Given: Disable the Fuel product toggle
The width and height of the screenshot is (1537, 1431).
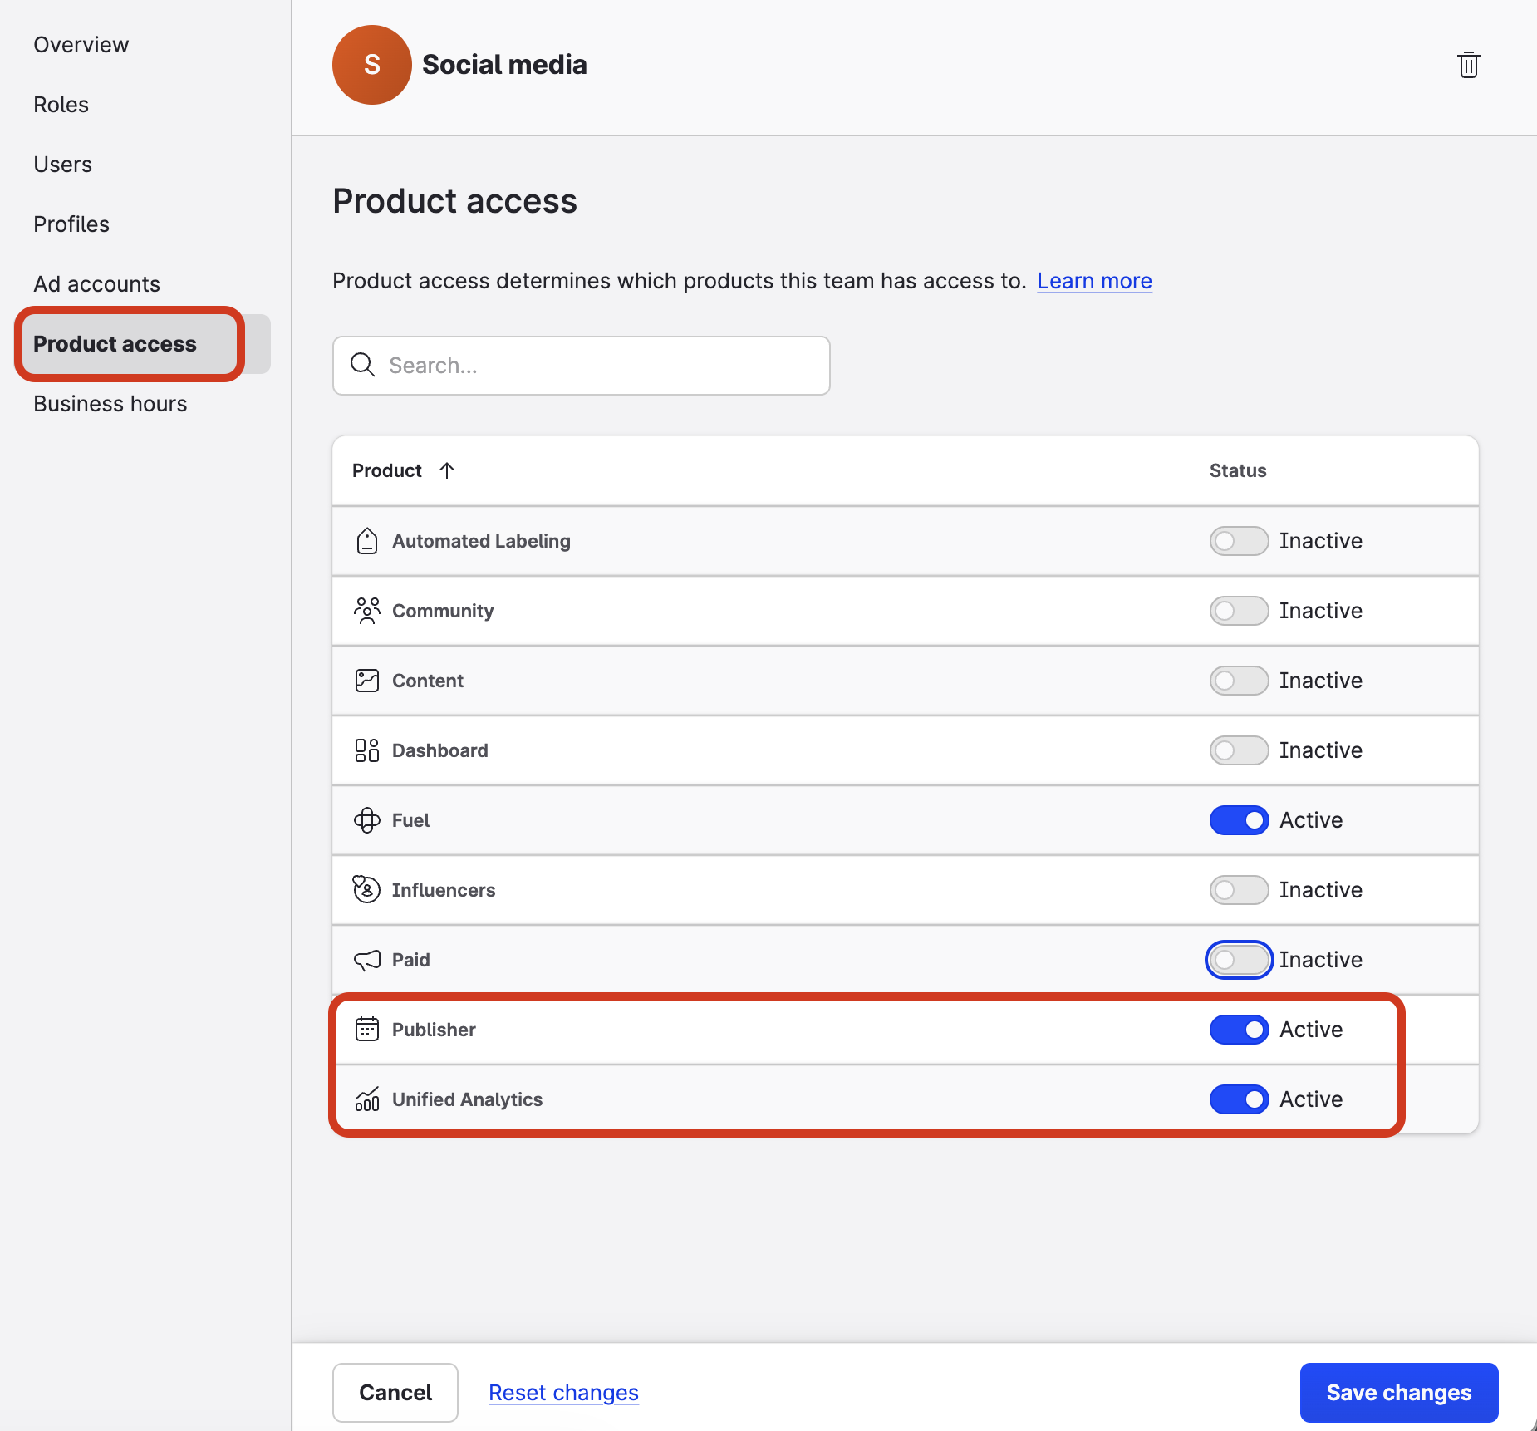Looking at the screenshot, I should pos(1238,820).
